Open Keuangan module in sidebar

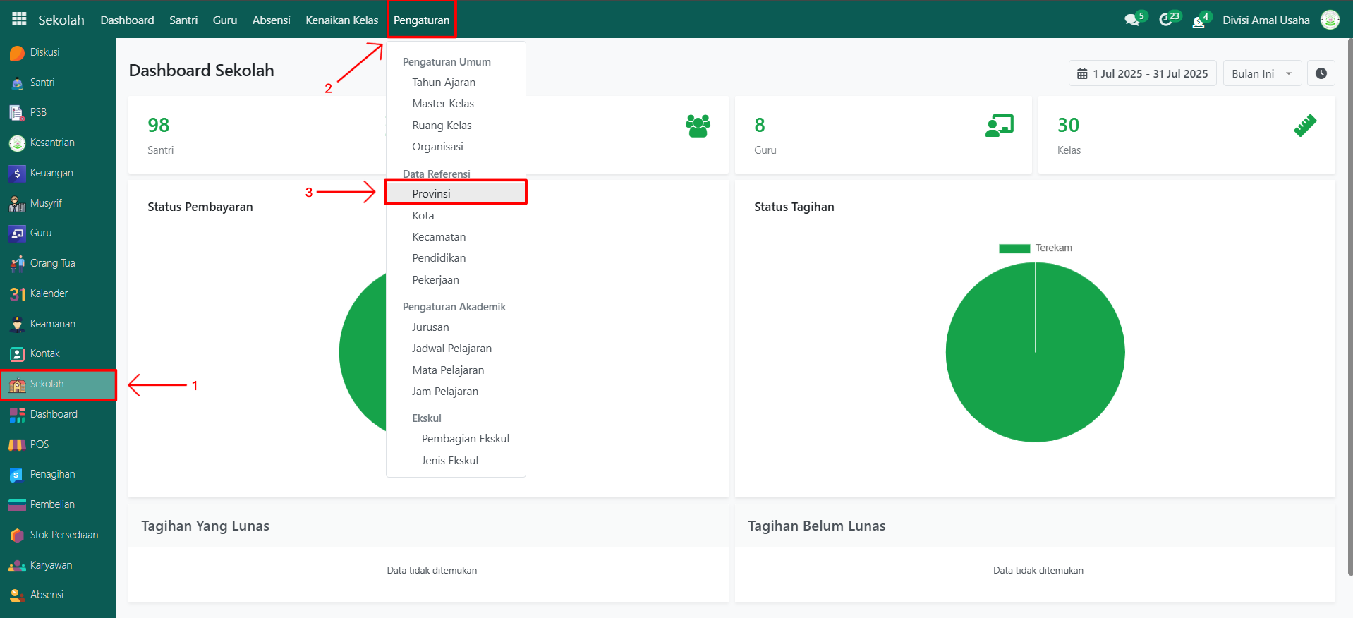pyautogui.click(x=51, y=173)
